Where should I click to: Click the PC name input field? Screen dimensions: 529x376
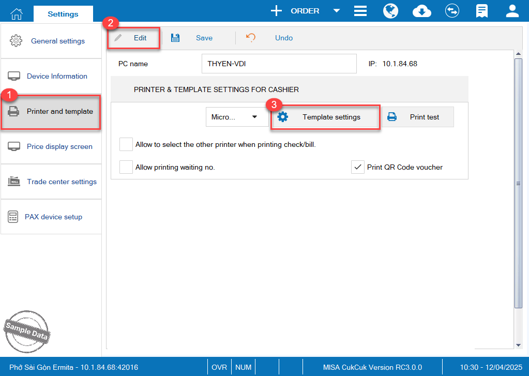(x=279, y=64)
